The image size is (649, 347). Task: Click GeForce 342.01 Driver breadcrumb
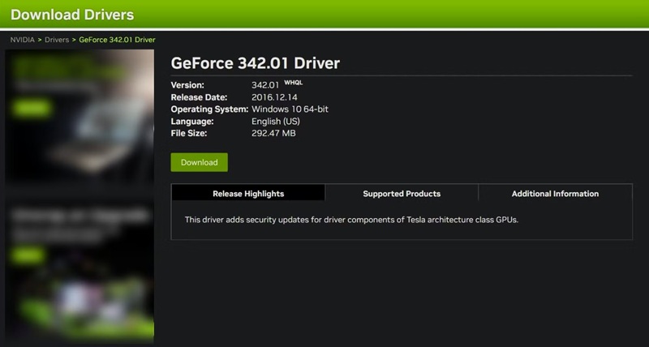pos(117,40)
